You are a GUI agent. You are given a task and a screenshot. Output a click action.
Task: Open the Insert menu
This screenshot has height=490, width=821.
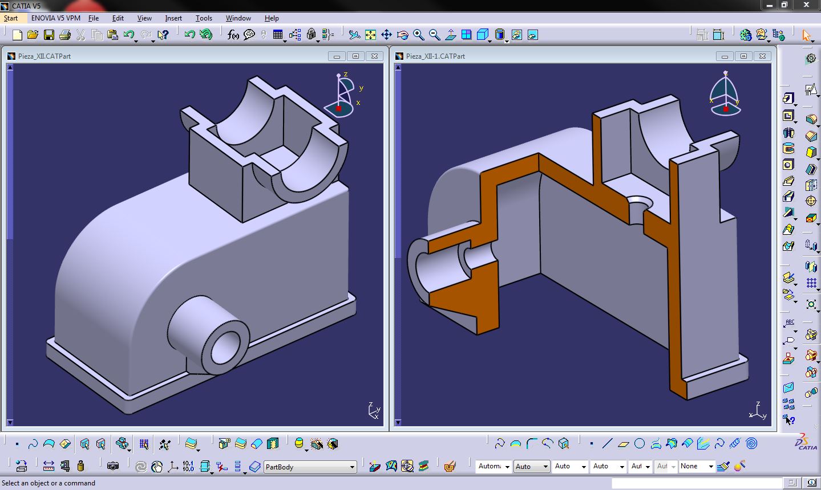pos(173,18)
